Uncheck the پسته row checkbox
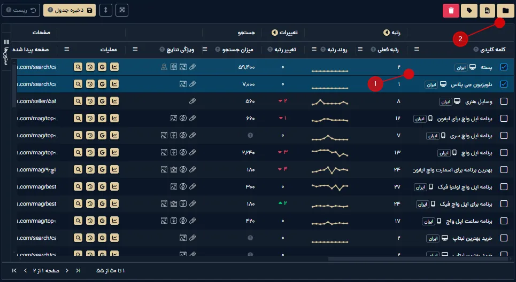The image size is (516, 282). coord(504,67)
